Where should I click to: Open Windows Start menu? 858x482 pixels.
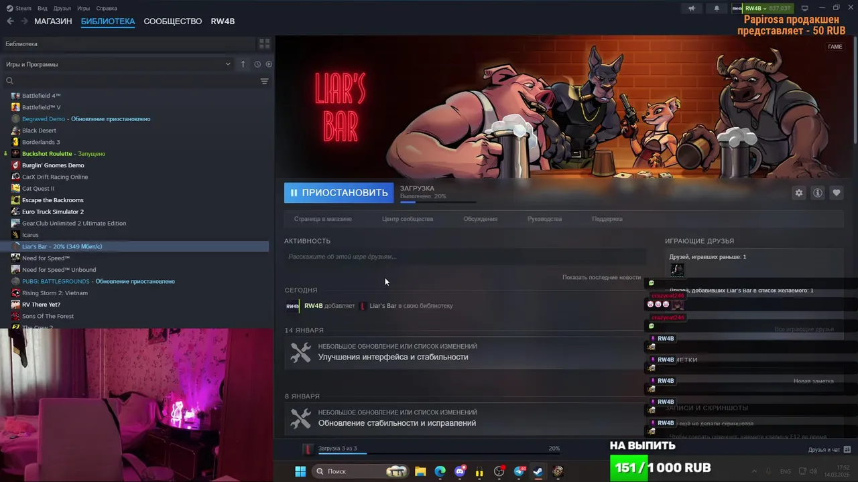click(x=300, y=471)
